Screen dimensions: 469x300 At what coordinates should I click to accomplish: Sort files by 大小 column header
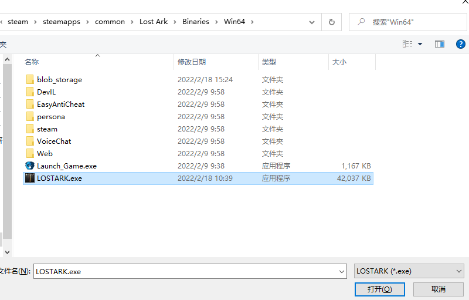pyautogui.click(x=339, y=62)
